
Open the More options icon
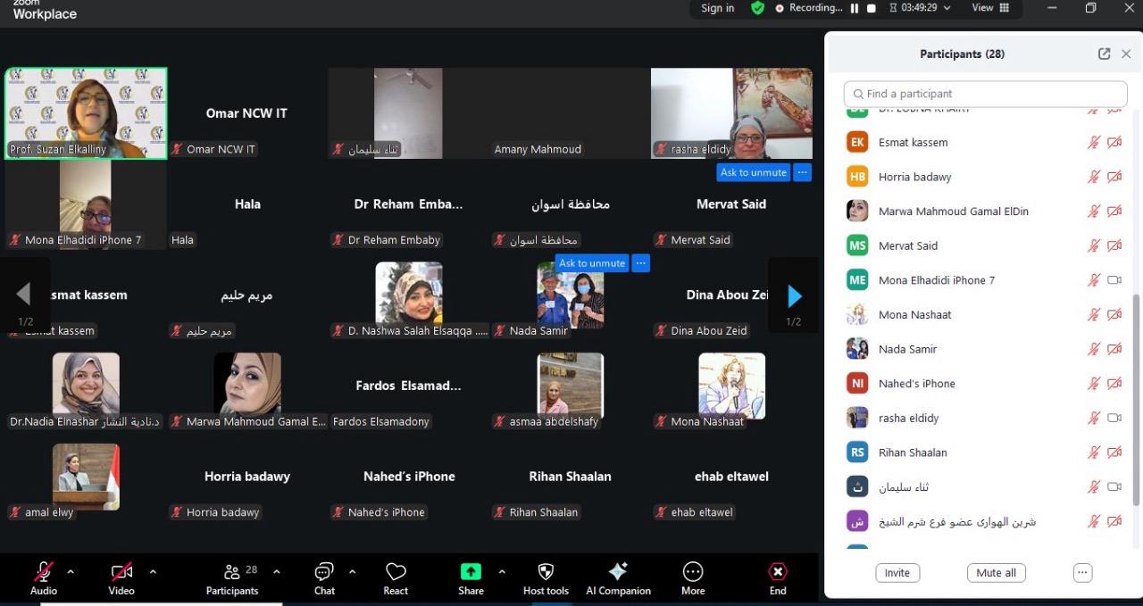[x=693, y=572]
